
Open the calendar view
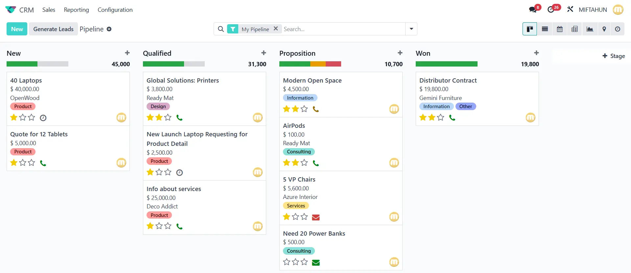559,29
